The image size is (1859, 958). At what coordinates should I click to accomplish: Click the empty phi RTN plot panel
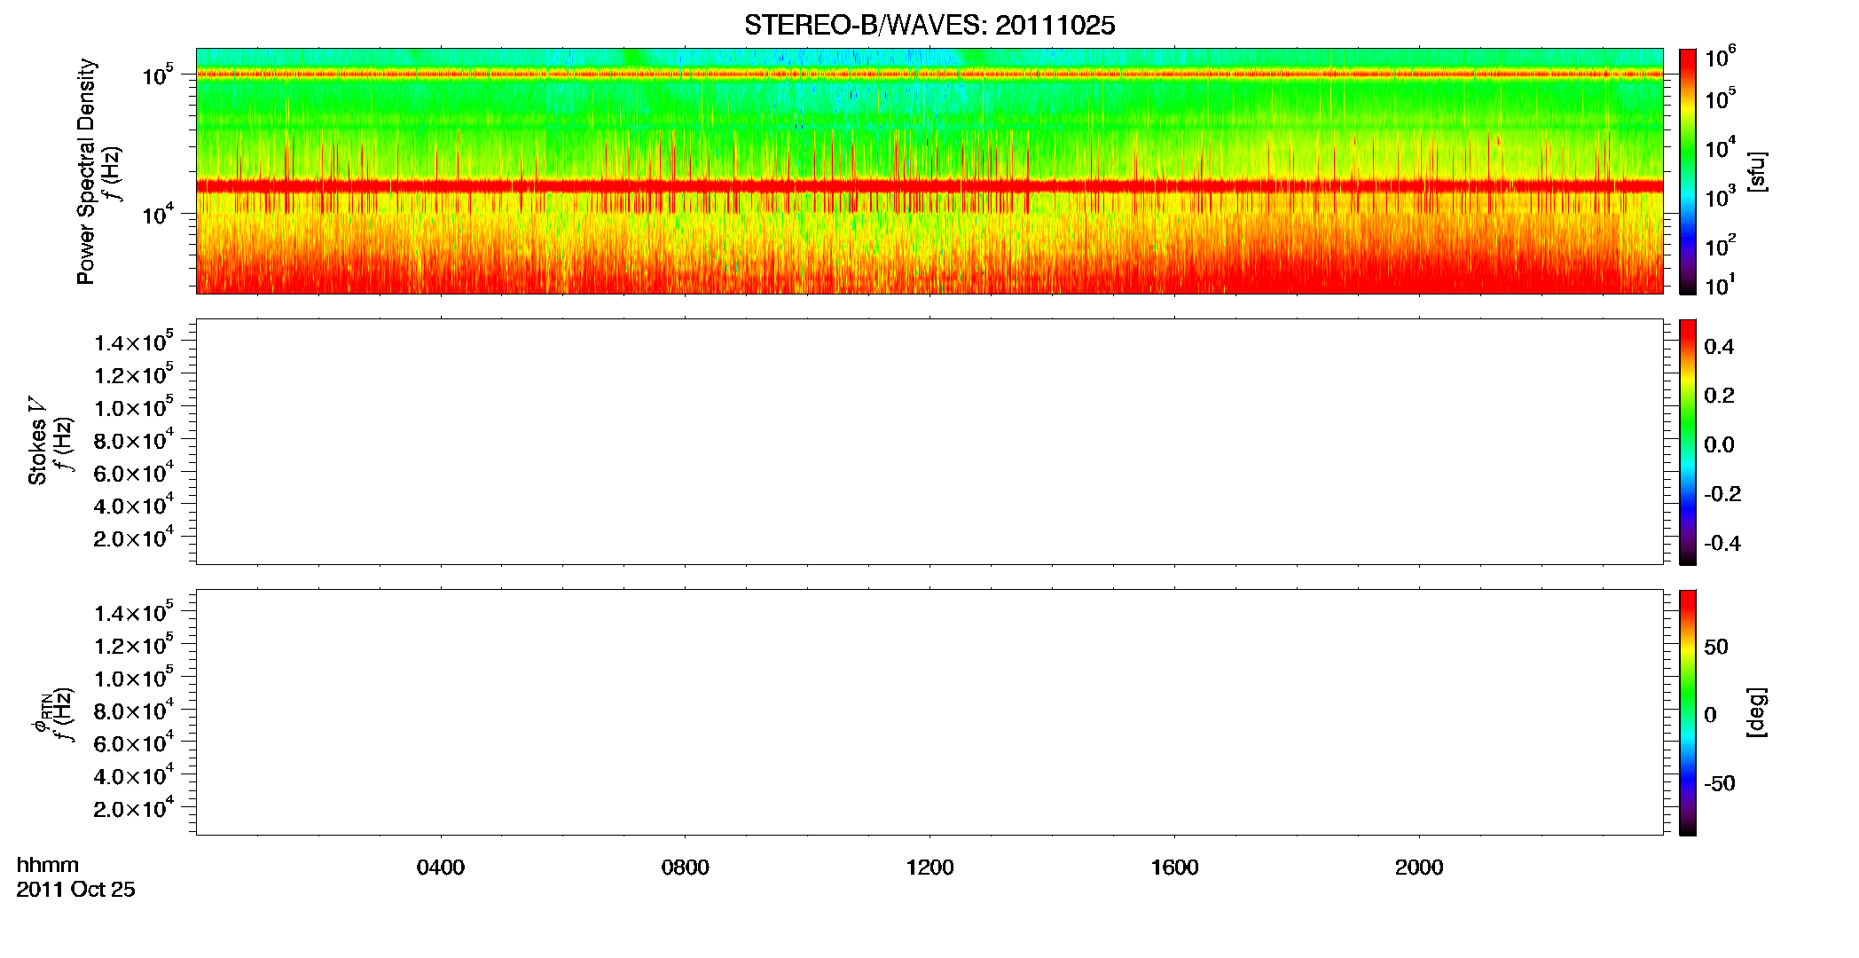click(929, 712)
